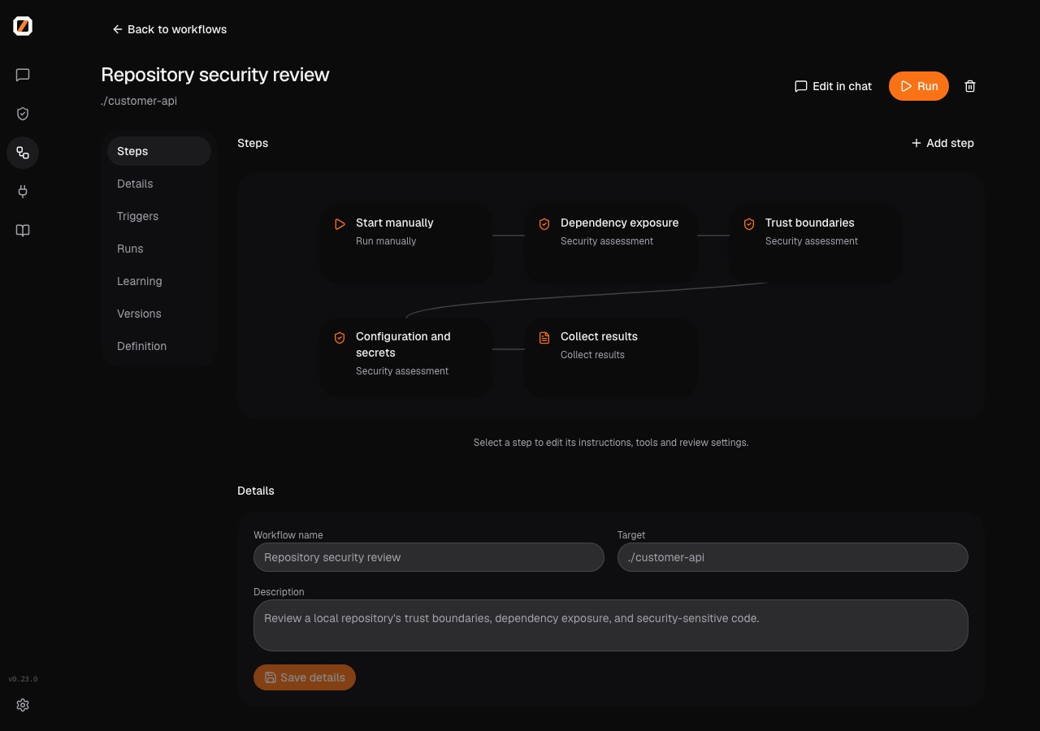Image resolution: width=1040 pixels, height=731 pixels.
Task: Click the v0.23.0 version label
Action: pyautogui.click(x=23, y=679)
